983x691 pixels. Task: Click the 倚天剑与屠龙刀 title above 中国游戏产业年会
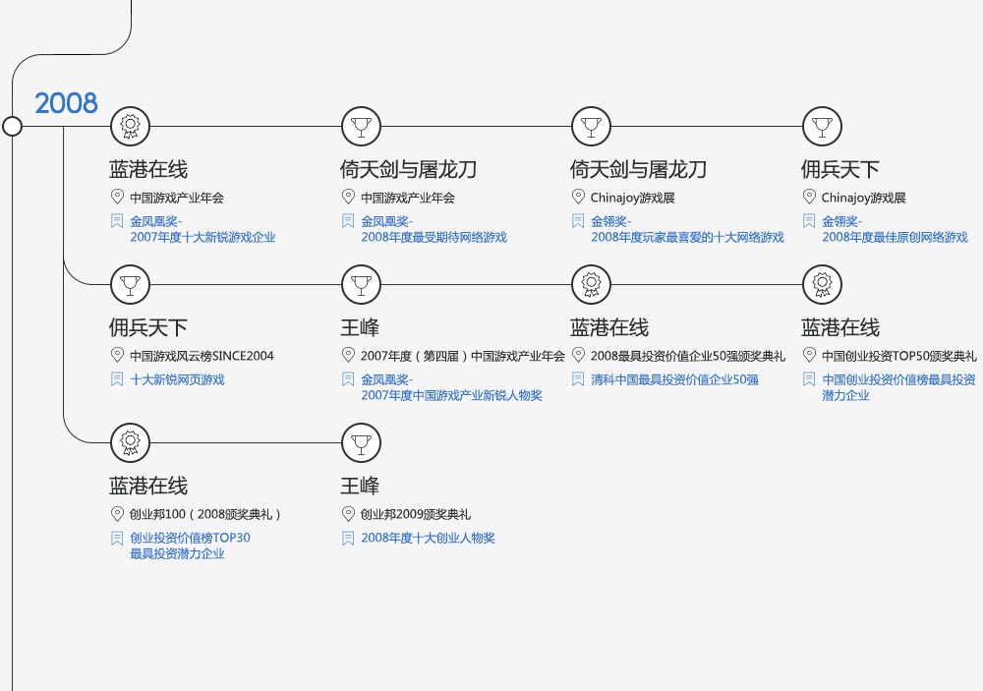pyautogui.click(x=409, y=169)
